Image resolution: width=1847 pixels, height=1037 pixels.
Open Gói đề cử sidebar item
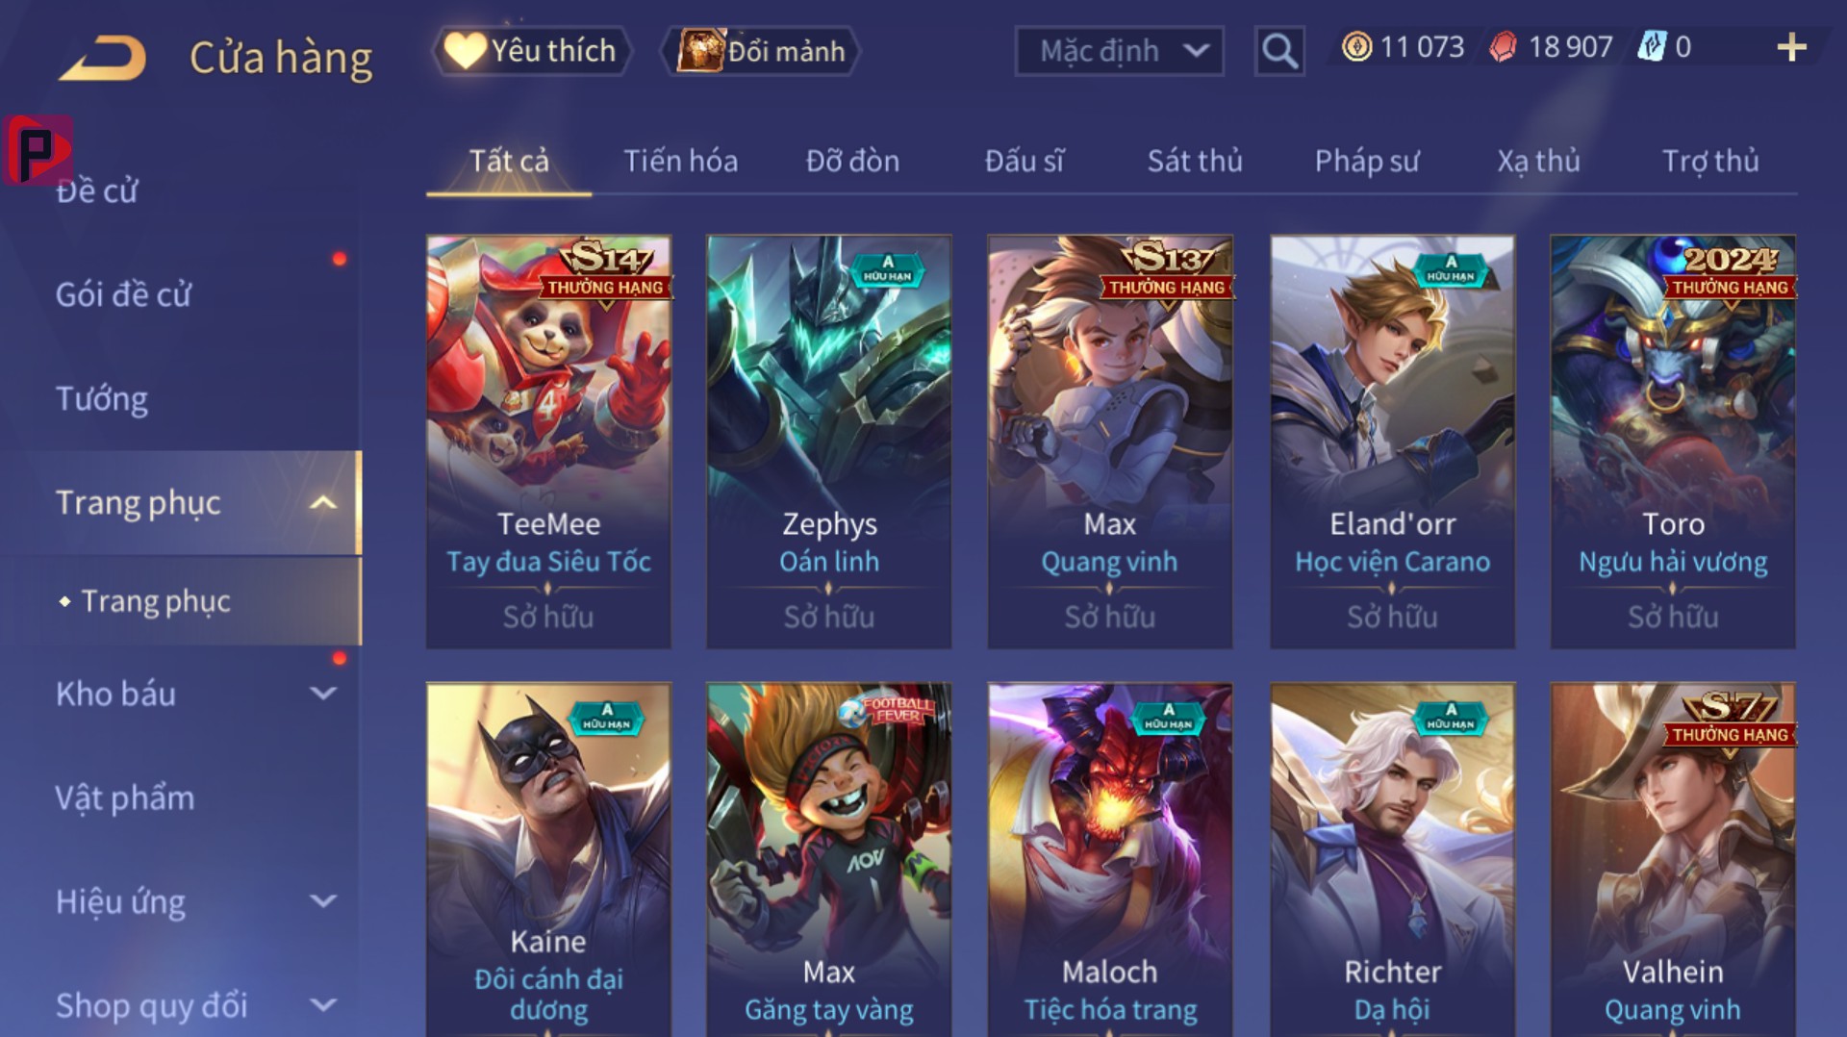click(123, 294)
